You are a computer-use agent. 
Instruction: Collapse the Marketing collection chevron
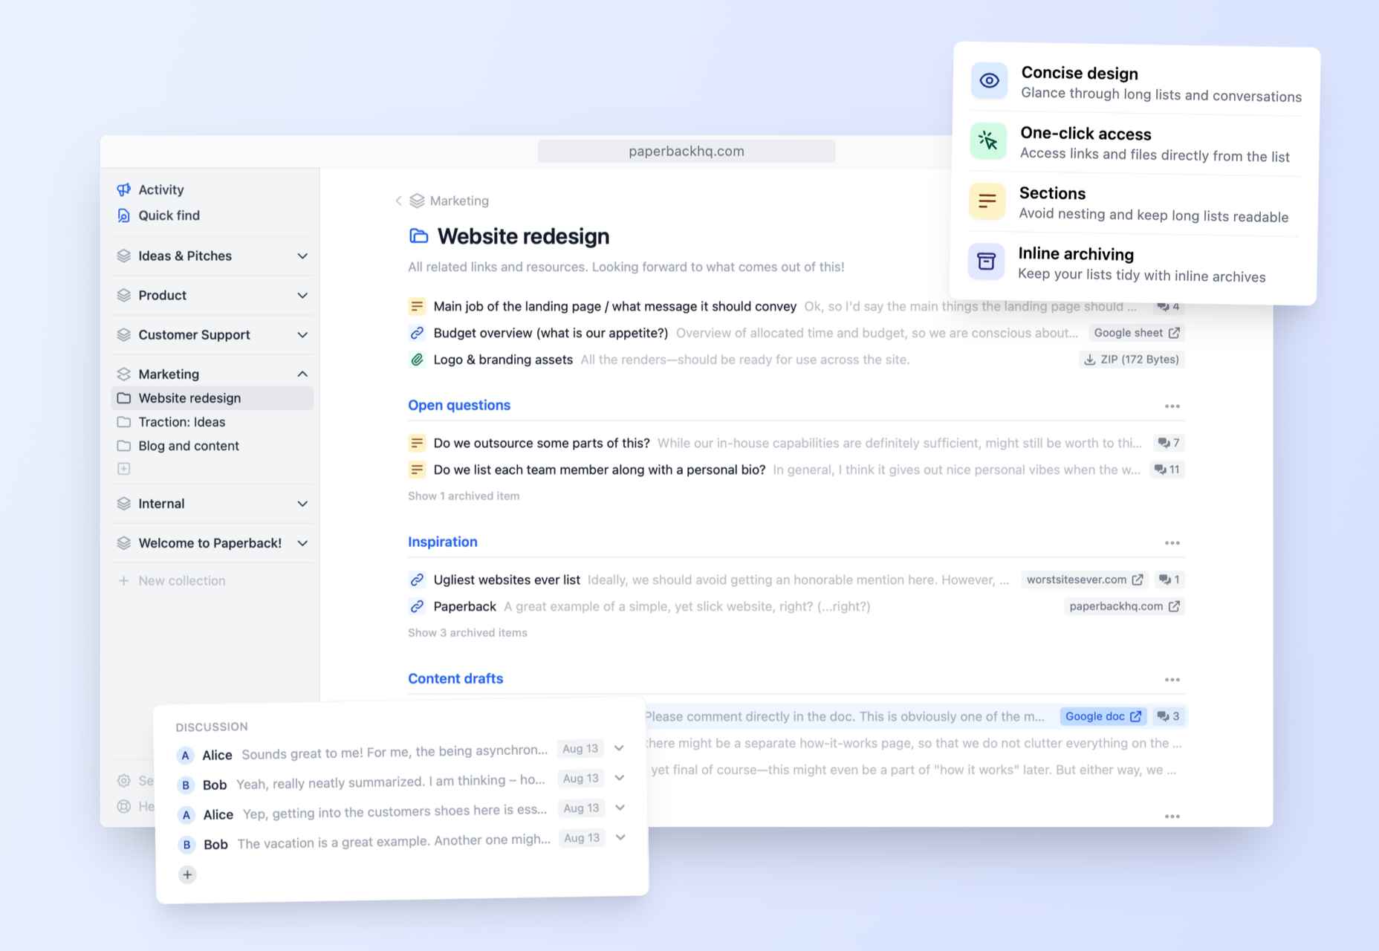pyautogui.click(x=302, y=374)
